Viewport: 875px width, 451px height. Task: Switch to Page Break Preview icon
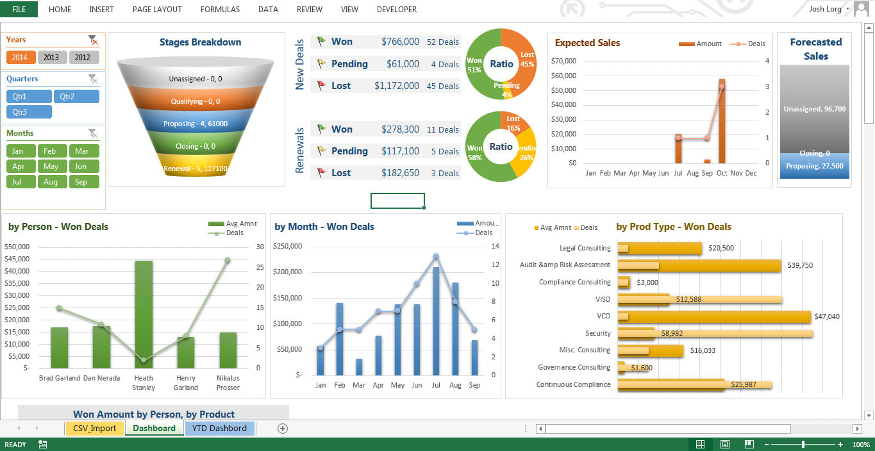[x=749, y=445]
